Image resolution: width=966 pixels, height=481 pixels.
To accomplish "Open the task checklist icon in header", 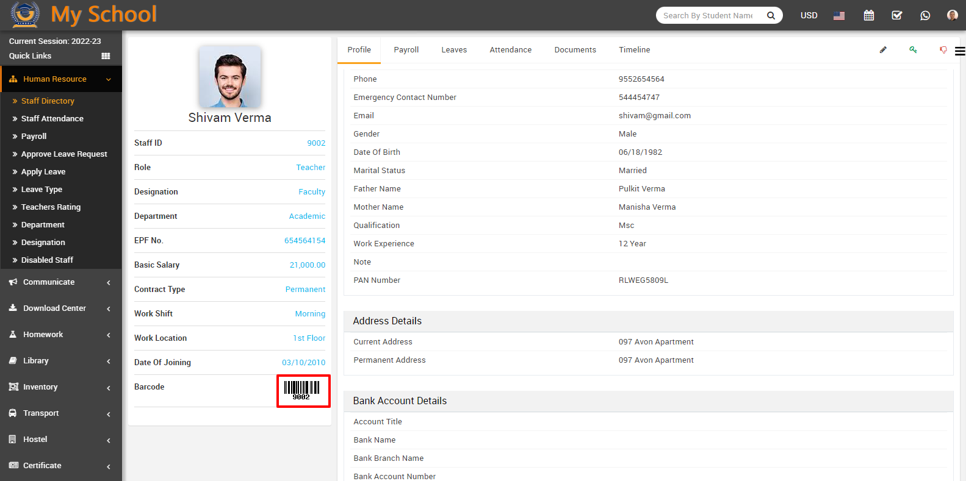I will click(x=897, y=15).
